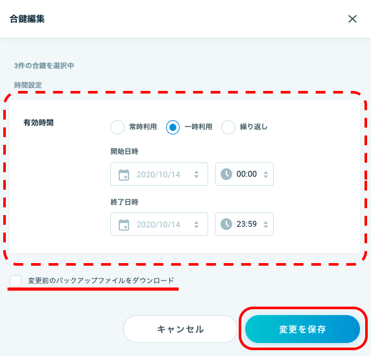Select the 一時利用 radio button
Image resolution: width=371 pixels, height=356 pixels.
pyautogui.click(x=173, y=127)
